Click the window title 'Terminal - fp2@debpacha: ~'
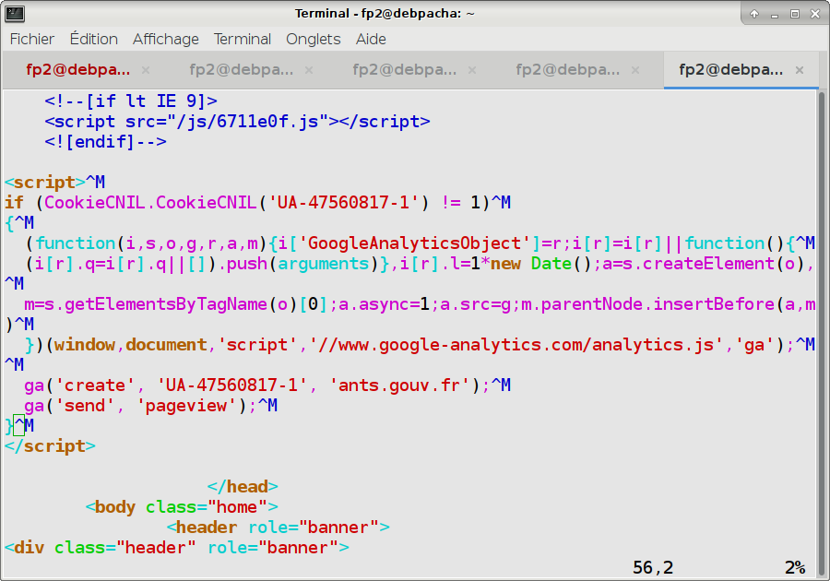830x581 pixels. [x=385, y=14]
